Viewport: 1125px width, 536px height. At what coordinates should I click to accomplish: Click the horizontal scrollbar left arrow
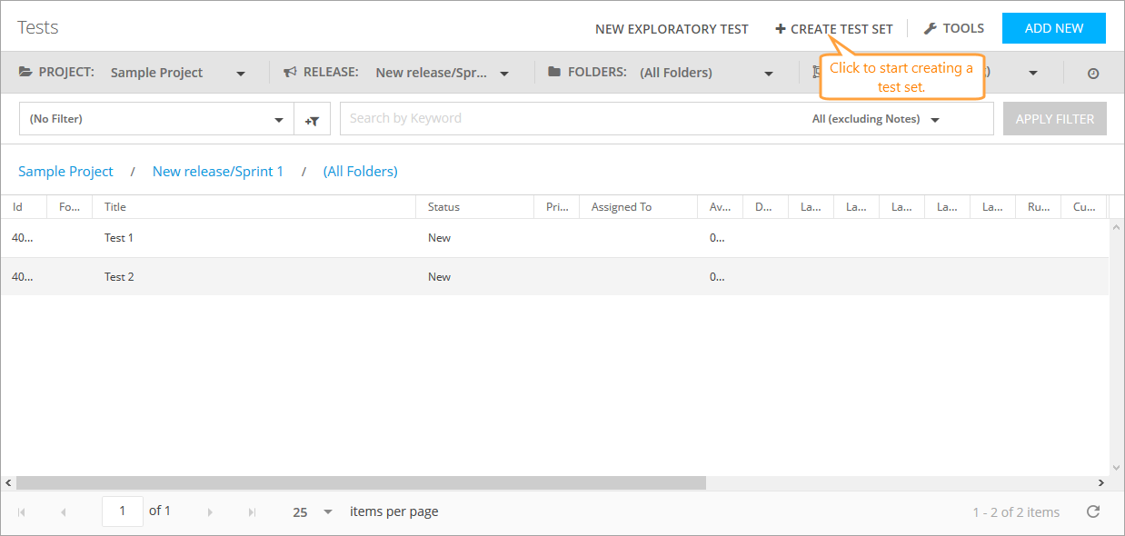[8, 483]
